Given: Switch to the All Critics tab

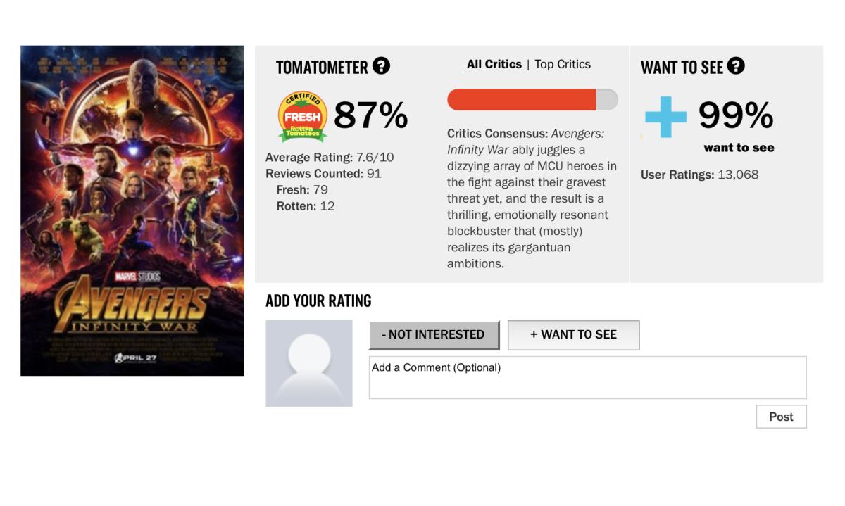Looking at the screenshot, I should (494, 64).
